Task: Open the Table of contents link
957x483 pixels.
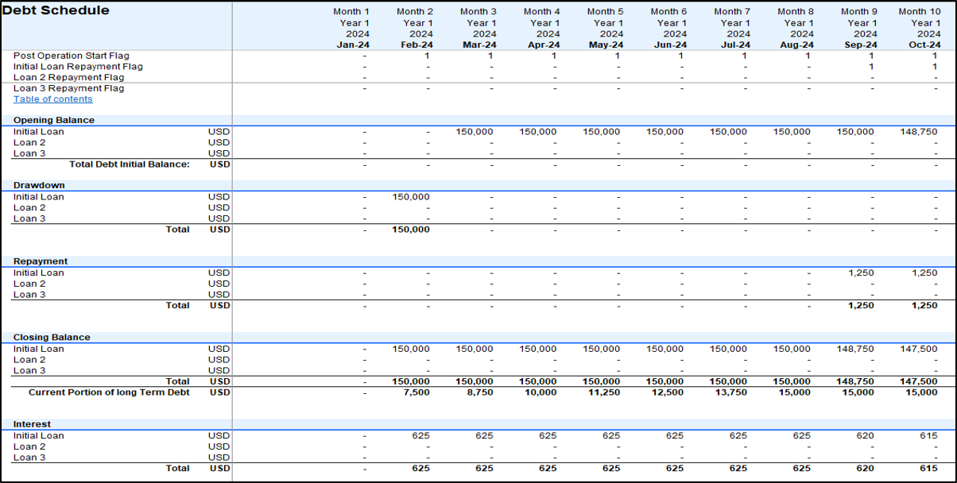Action: [x=52, y=99]
